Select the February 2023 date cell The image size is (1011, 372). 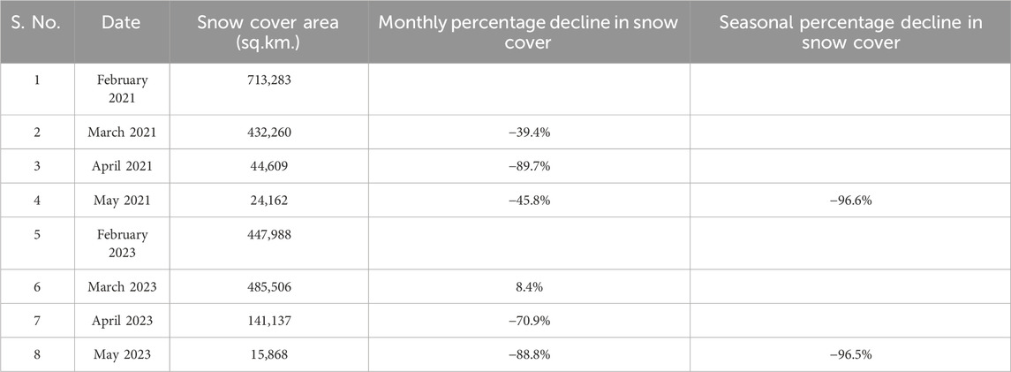pyautogui.click(x=123, y=244)
